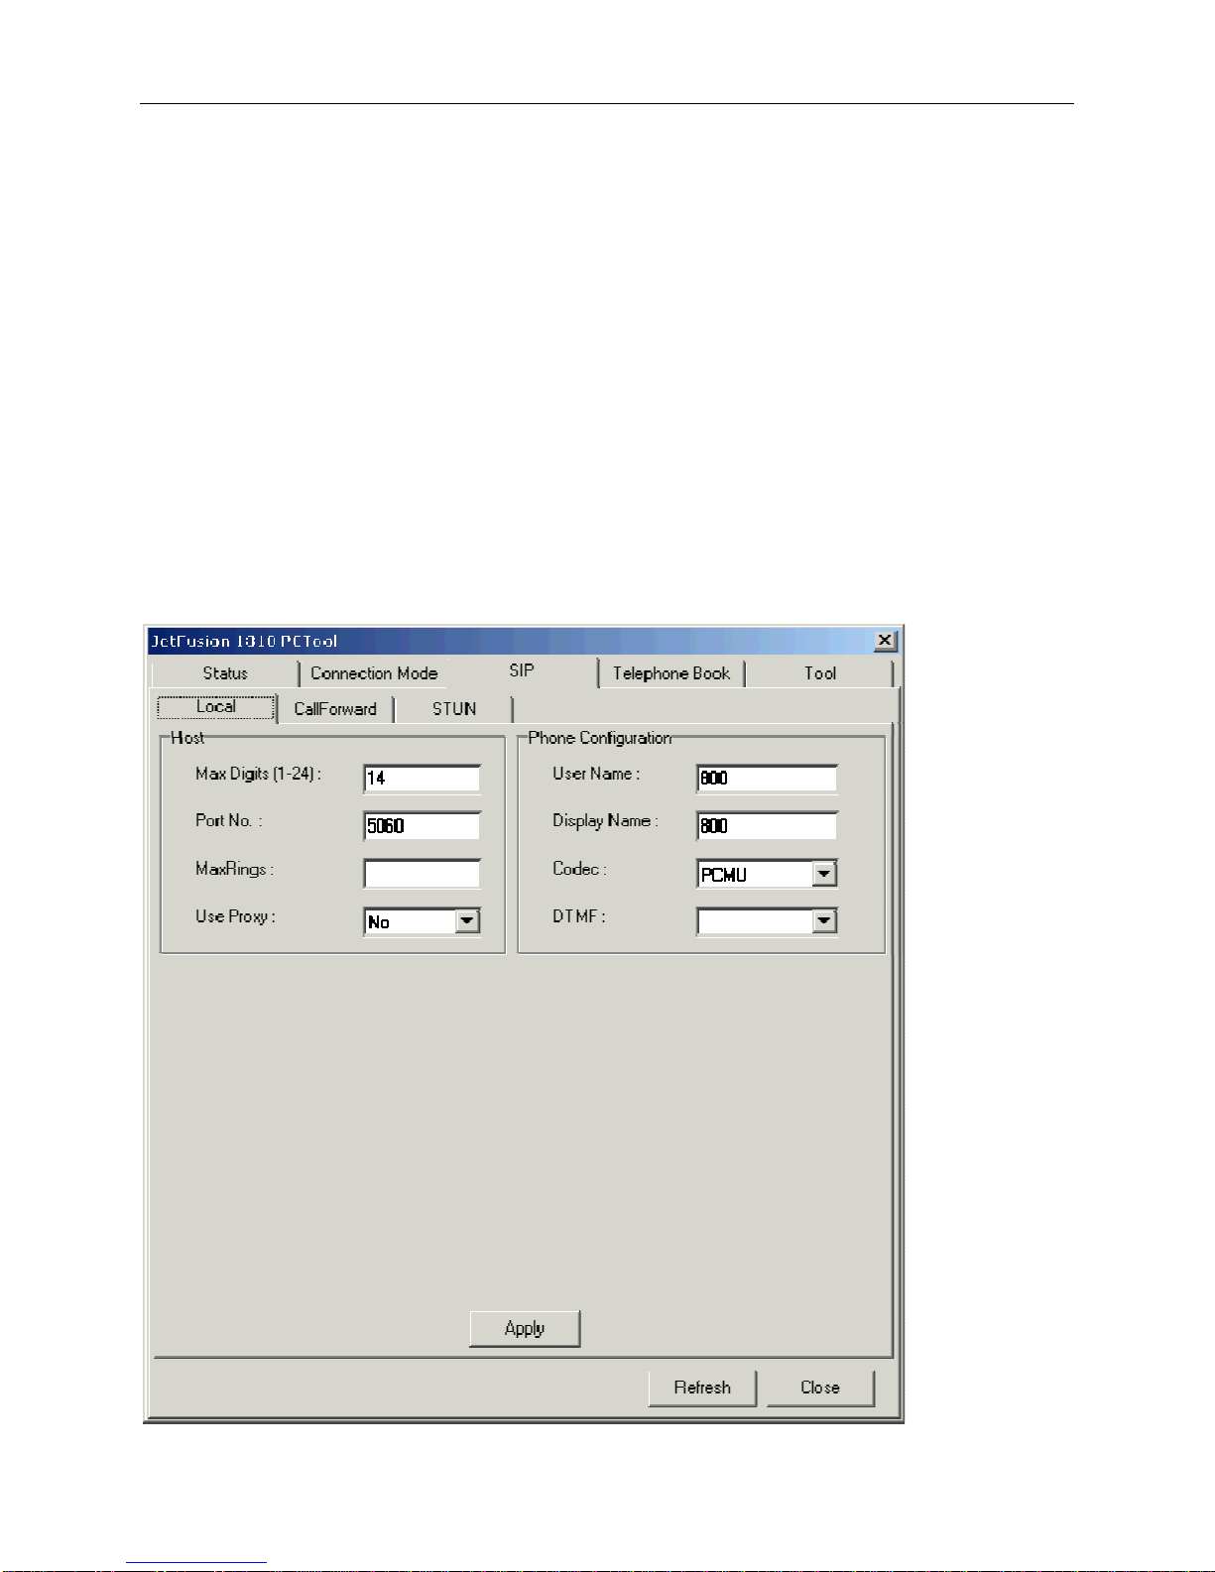Viewport: 1215px width, 1572px height.
Task: Focus the empty MaxRings field
Action: tap(423, 874)
